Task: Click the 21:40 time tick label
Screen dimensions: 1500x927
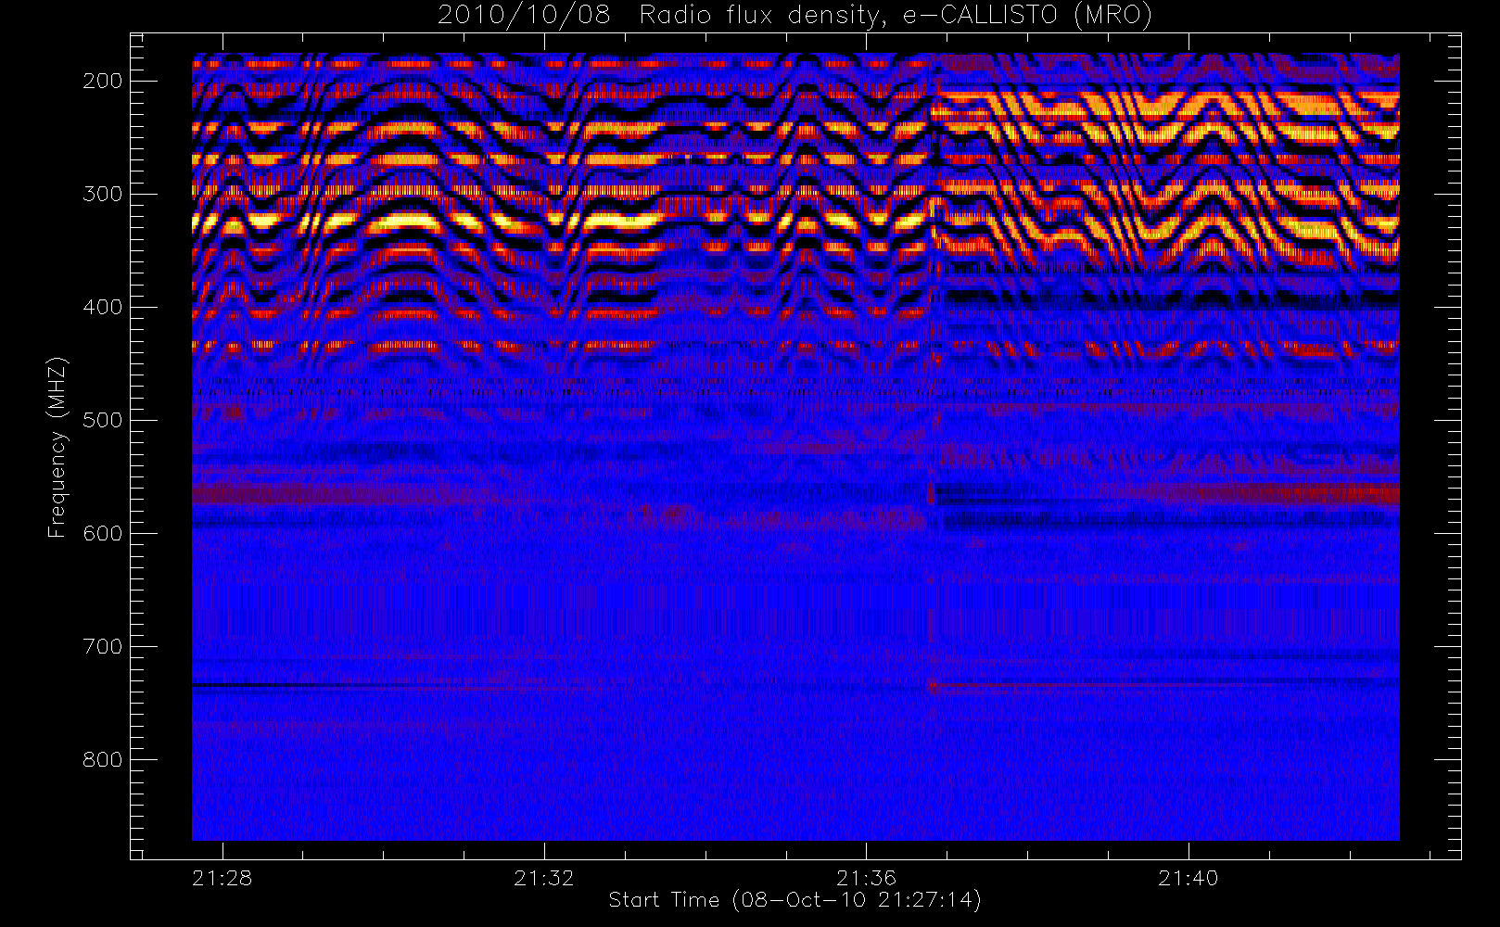Action: point(1188,878)
